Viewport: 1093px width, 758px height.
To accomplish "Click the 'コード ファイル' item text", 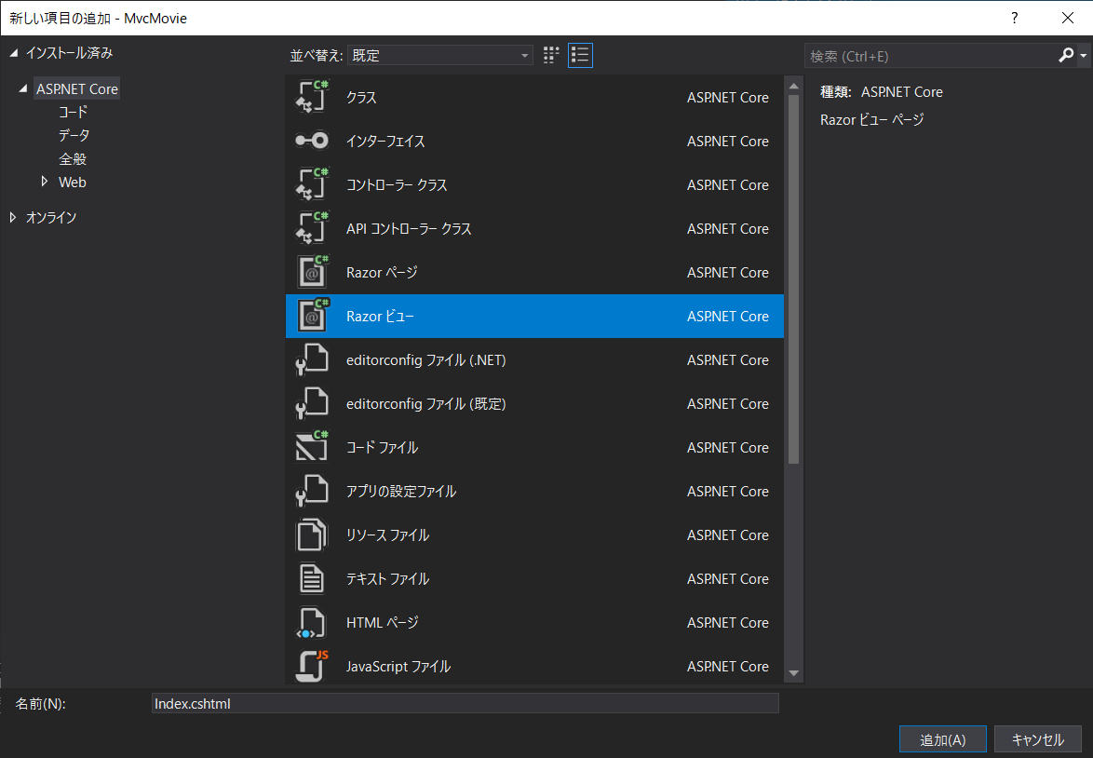I will 382,447.
